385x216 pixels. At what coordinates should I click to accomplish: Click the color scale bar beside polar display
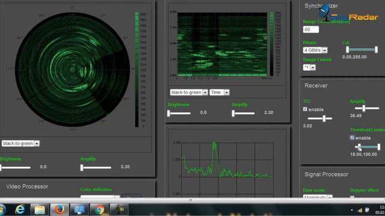pyautogui.click(x=137, y=70)
